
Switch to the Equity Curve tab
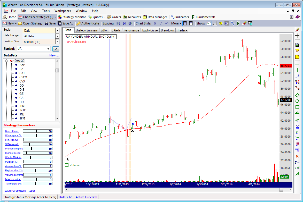pyautogui.click(x=150, y=30)
